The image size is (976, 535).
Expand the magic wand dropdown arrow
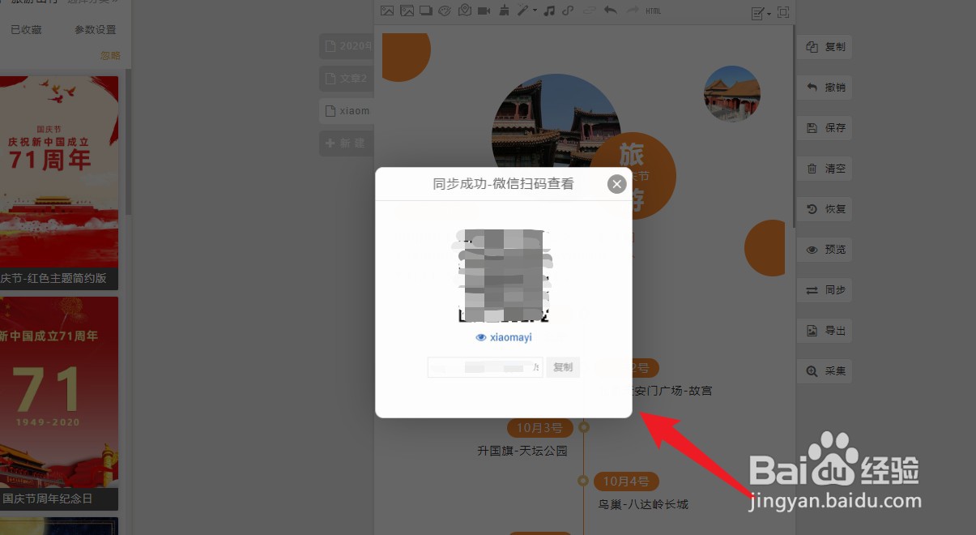[x=535, y=11]
